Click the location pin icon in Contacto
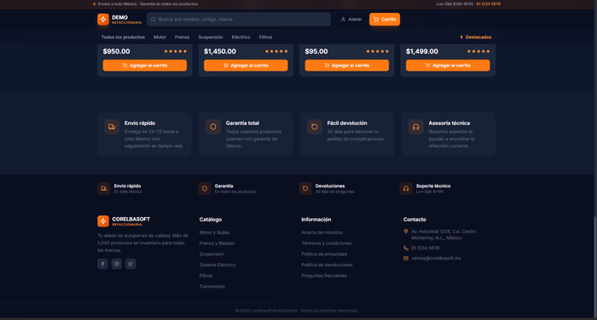 coord(406,231)
